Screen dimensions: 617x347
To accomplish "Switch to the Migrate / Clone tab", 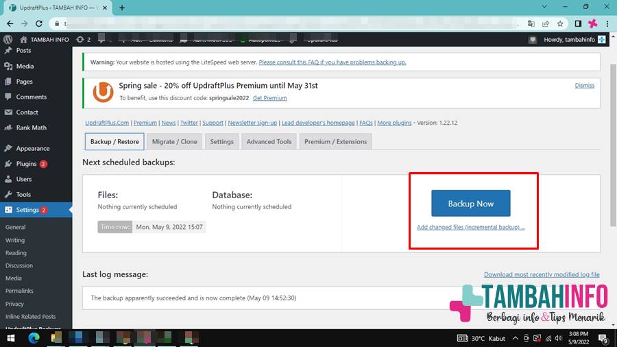I will coord(174,142).
